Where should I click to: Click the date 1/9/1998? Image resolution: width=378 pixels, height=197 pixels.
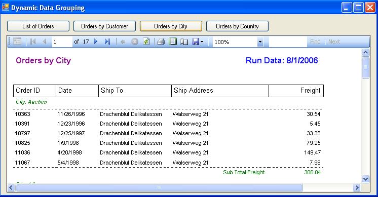point(68,143)
